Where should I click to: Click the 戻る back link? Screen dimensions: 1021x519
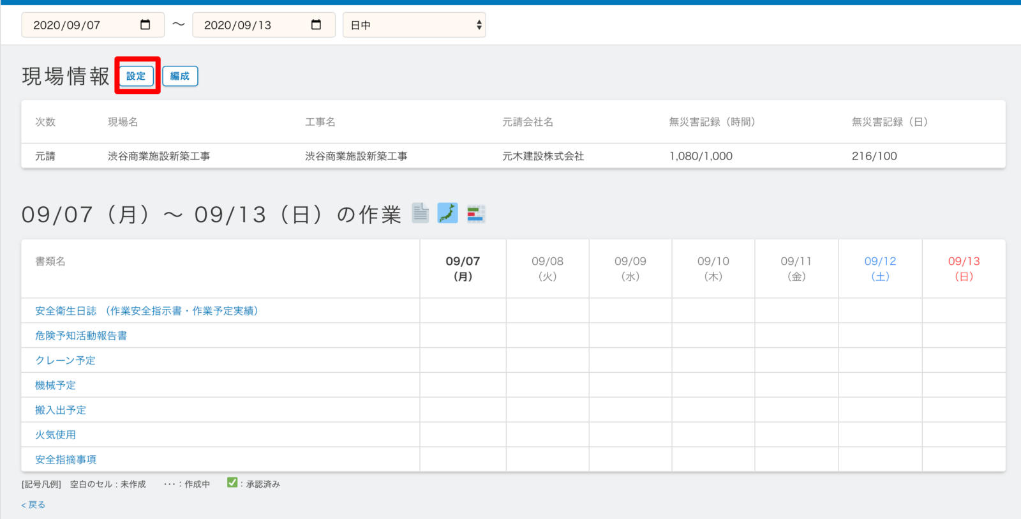point(33,505)
